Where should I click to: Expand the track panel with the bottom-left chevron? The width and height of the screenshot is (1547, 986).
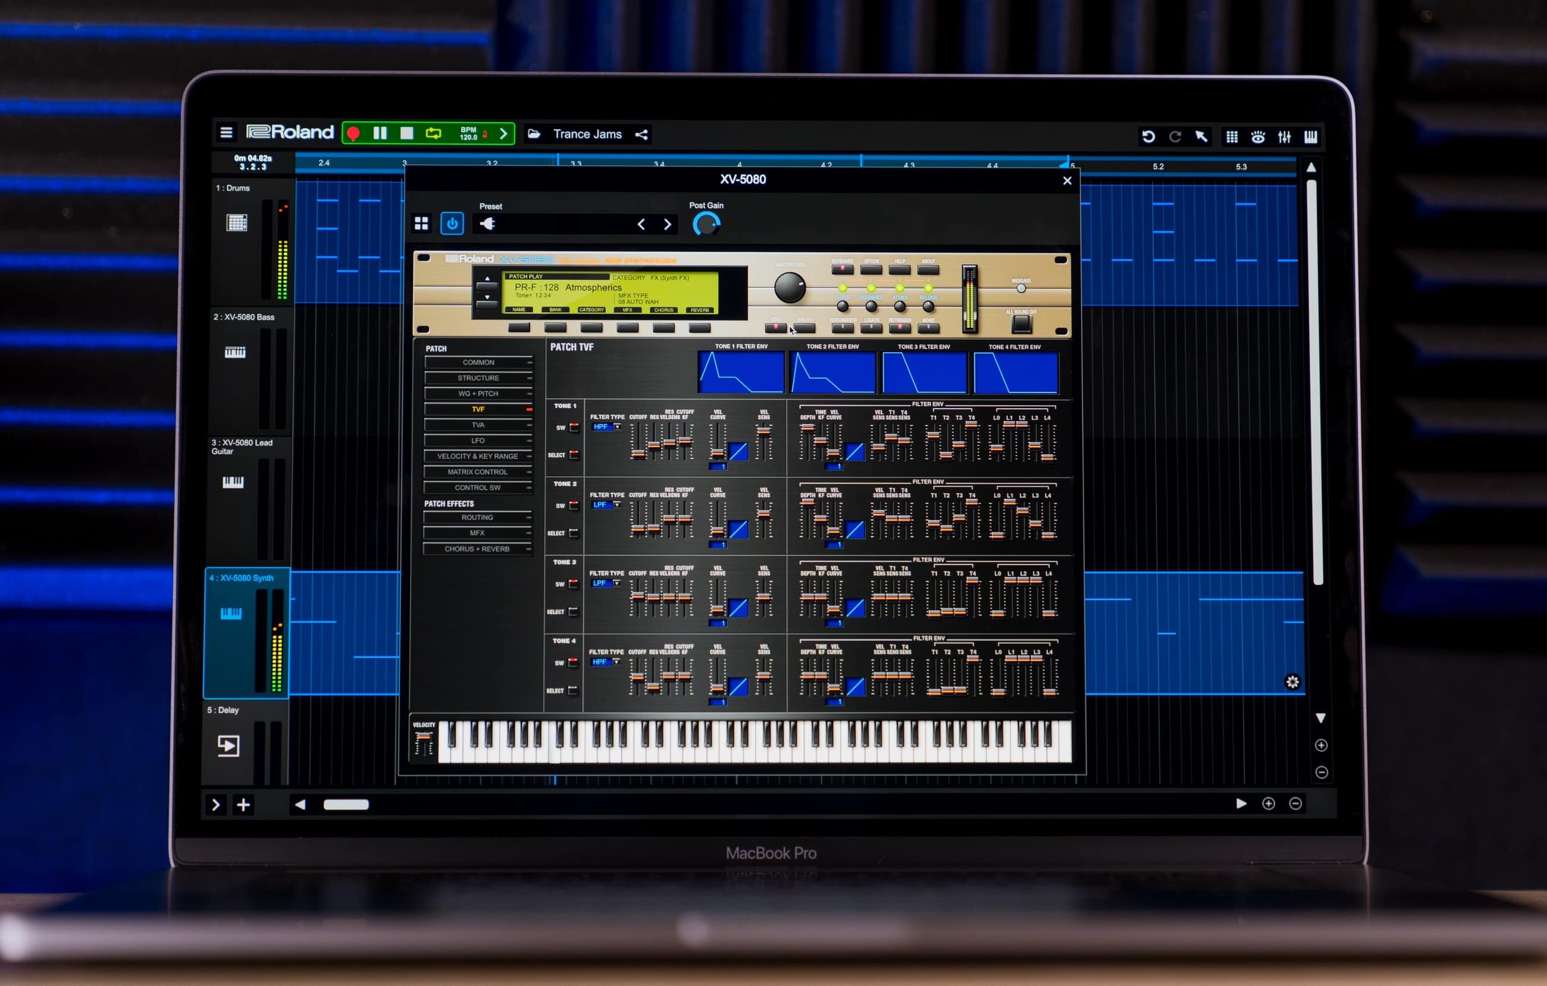216,805
